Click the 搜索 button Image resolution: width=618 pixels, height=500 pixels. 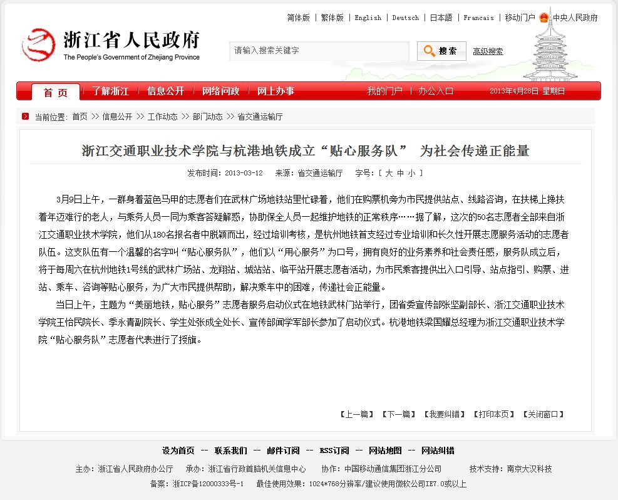(441, 51)
